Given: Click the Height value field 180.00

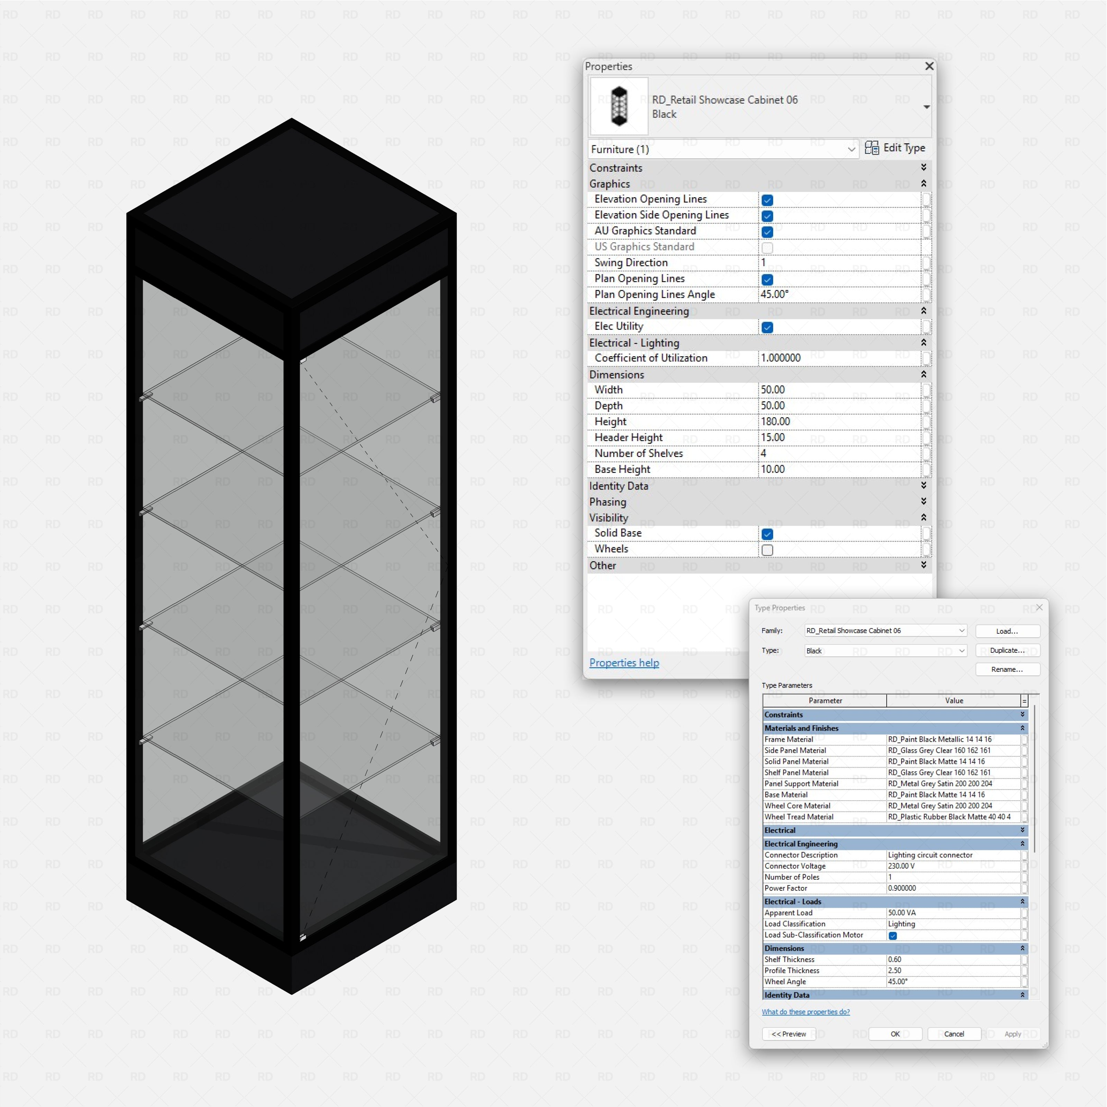Looking at the screenshot, I should [x=840, y=421].
